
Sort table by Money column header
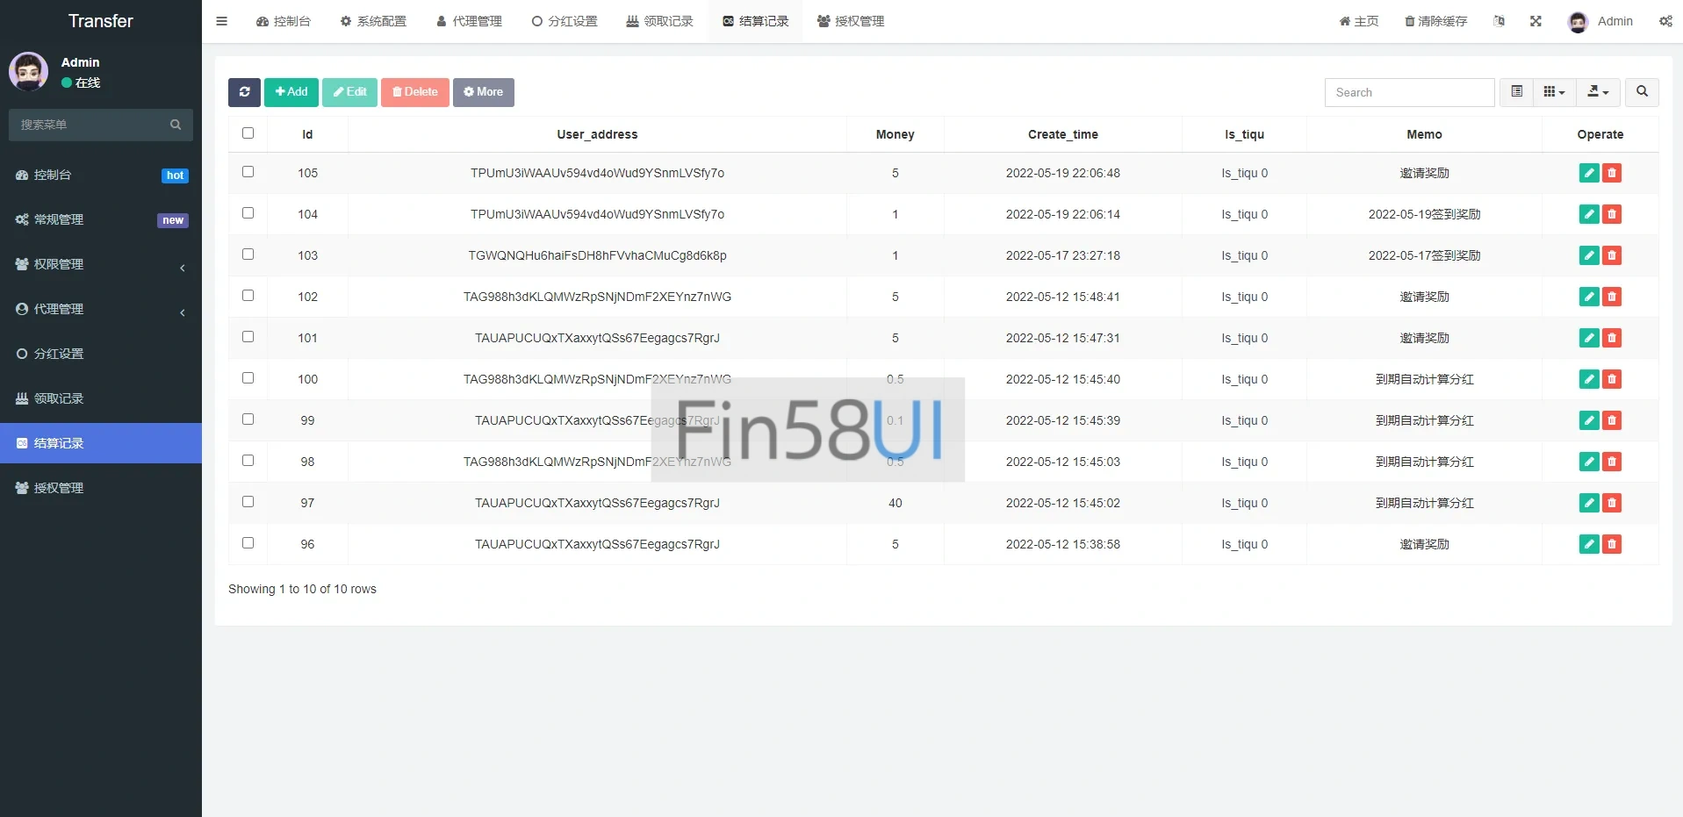895,134
